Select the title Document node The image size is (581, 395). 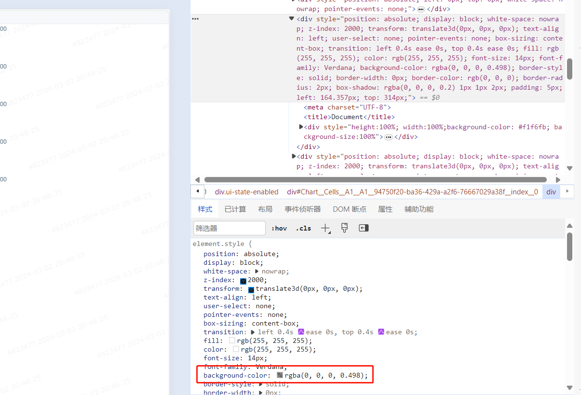(x=349, y=117)
